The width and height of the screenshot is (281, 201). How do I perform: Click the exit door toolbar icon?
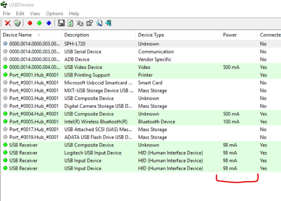[108, 23]
